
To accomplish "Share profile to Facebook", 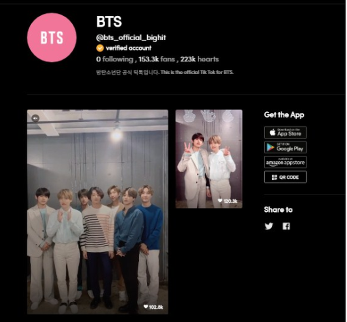I will 286,226.
